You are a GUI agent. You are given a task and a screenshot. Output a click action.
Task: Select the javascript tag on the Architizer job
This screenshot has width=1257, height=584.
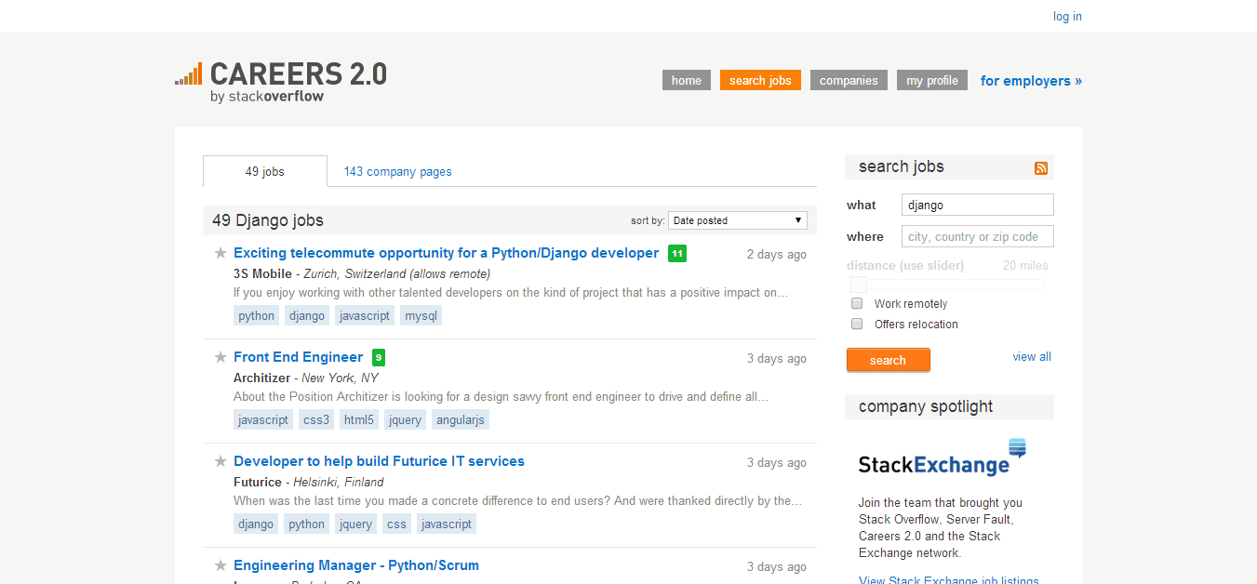(x=263, y=420)
